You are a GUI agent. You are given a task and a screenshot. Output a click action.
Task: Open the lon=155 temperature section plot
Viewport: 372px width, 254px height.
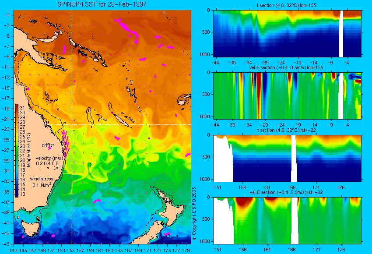point(287,33)
